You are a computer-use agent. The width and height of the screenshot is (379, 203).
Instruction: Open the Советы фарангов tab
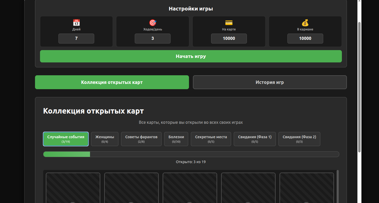141,139
